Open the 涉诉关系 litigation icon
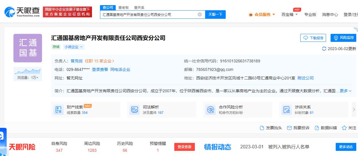The width and height of the screenshot is (358, 156). click(x=287, y=110)
